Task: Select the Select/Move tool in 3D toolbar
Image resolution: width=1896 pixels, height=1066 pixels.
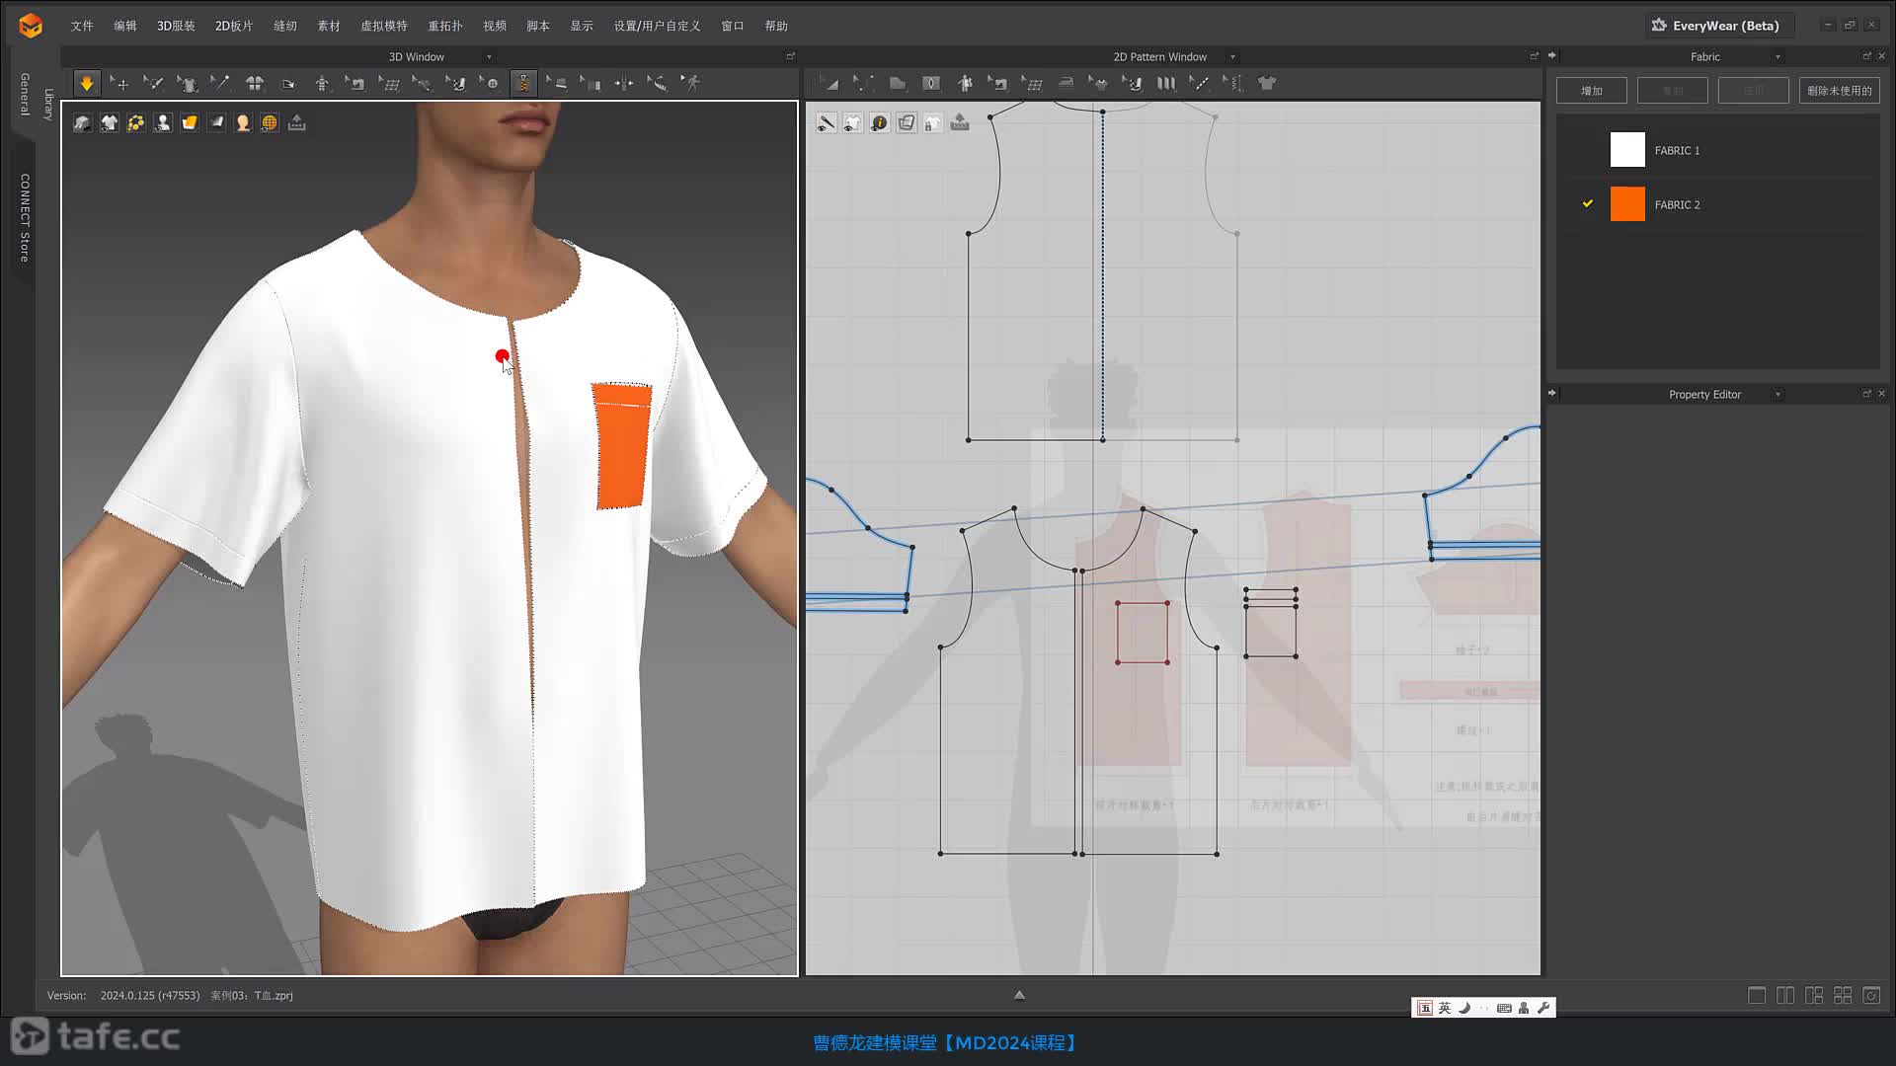Action: coord(119,84)
